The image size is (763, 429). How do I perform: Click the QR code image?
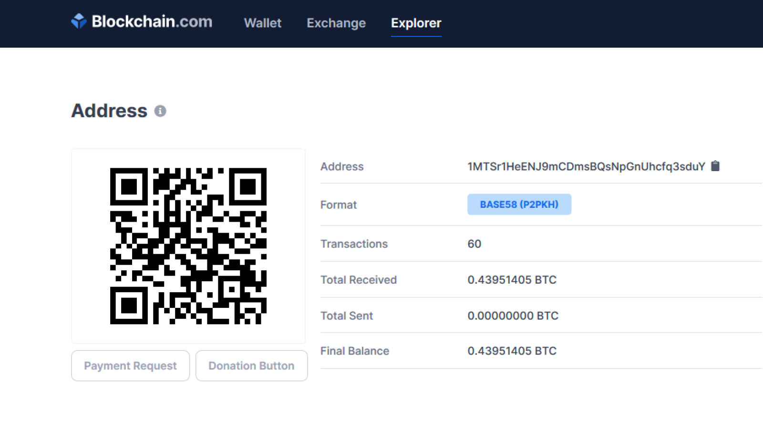pos(188,246)
